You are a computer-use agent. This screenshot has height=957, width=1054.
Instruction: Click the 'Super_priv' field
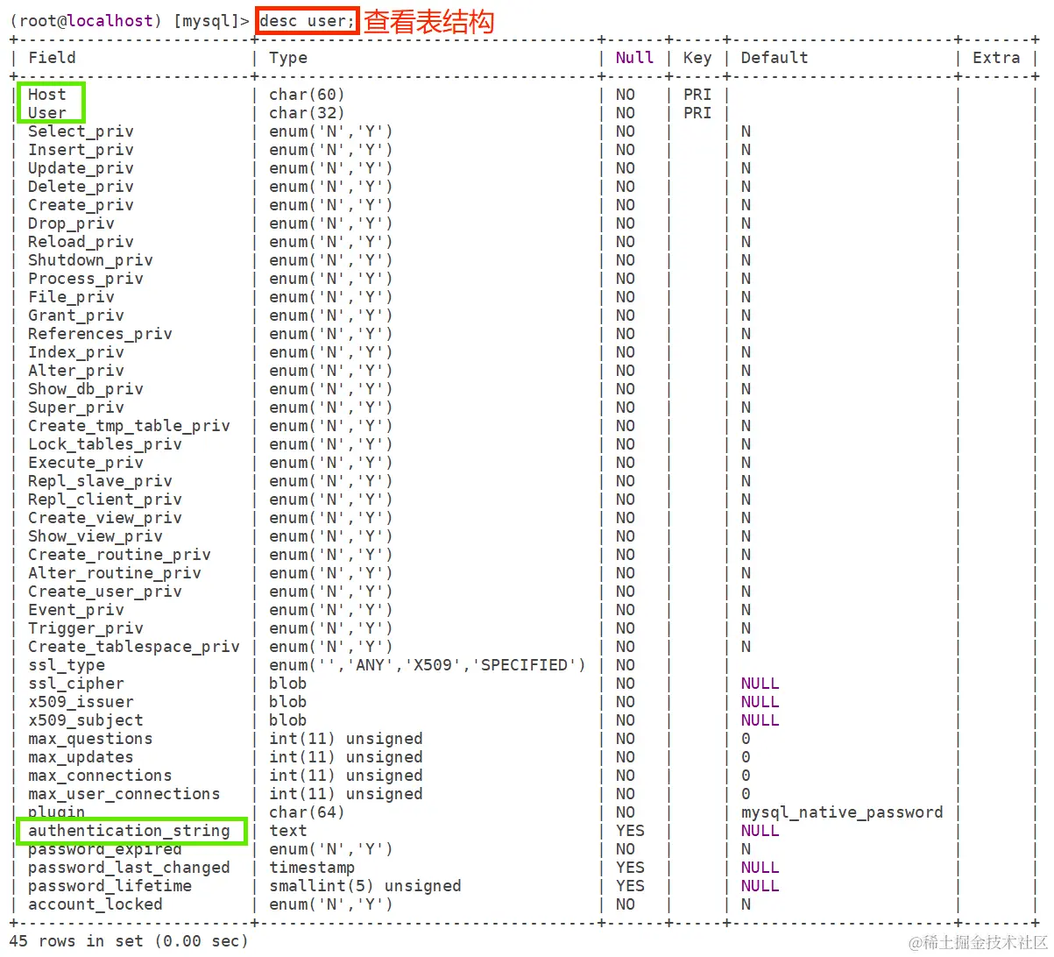[76, 408]
